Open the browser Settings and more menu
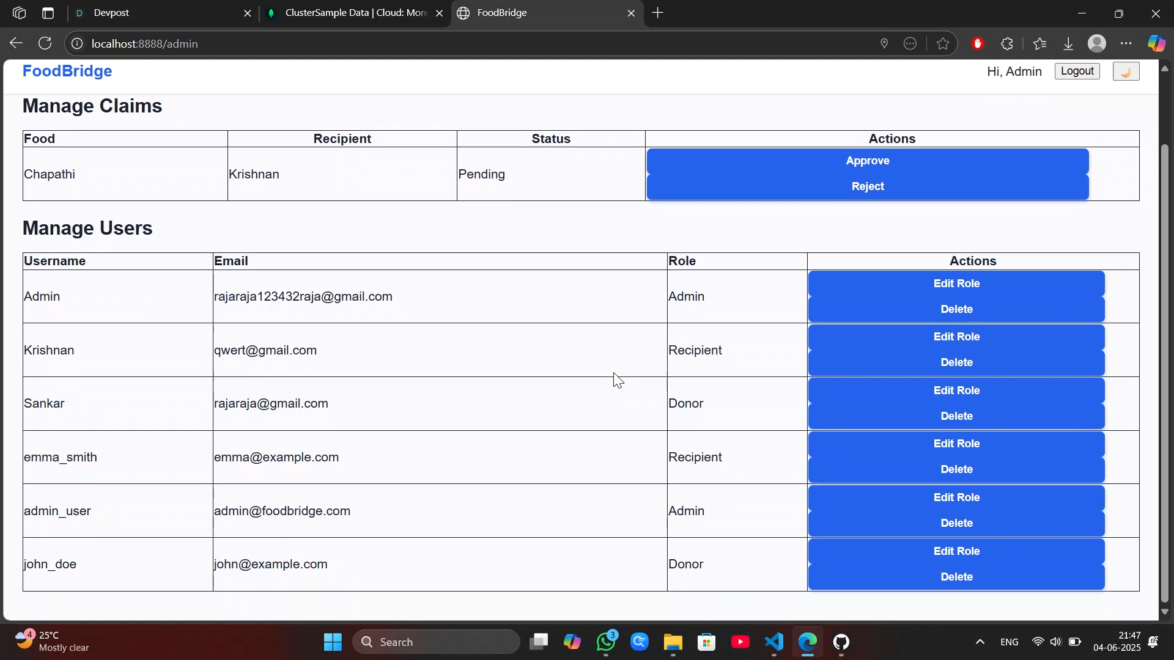The height and width of the screenshot is (660, 1174). (1126, 43)
